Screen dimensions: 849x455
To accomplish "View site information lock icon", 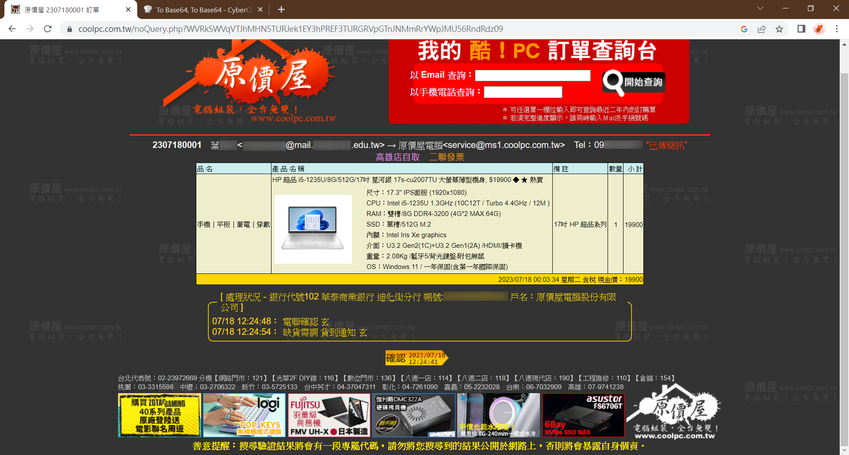I will [x=69, y=29].
